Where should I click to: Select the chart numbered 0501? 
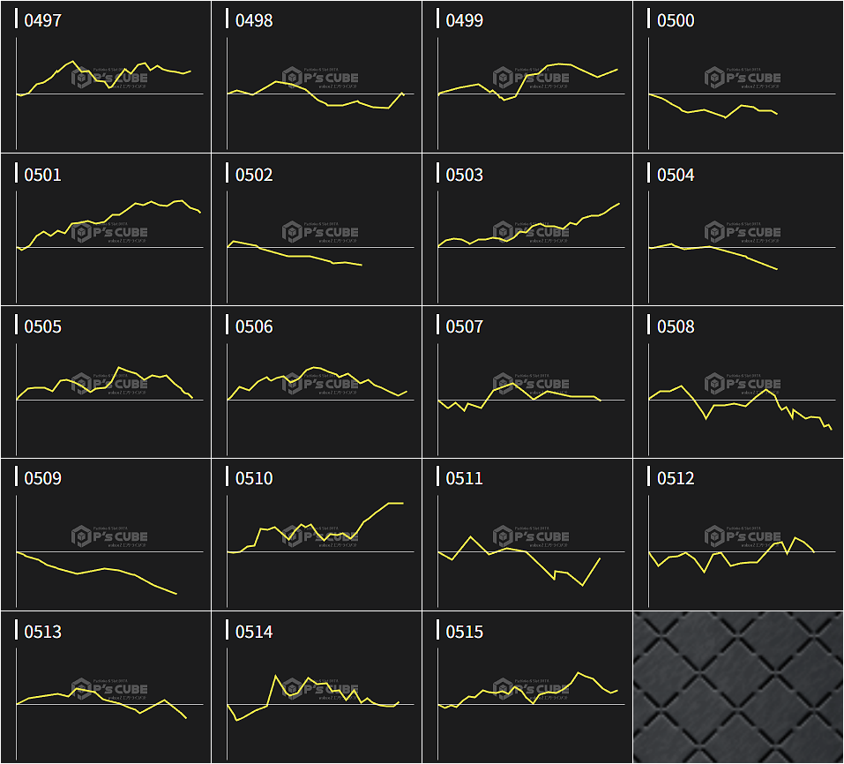(x=106, y=230)
